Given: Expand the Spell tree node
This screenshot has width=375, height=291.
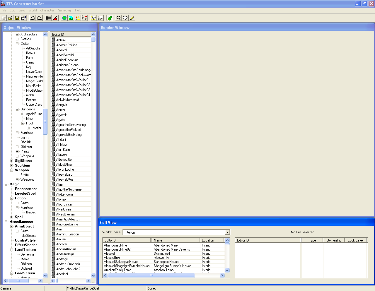Looking at the screenshot, I should (x=11, y=217).
